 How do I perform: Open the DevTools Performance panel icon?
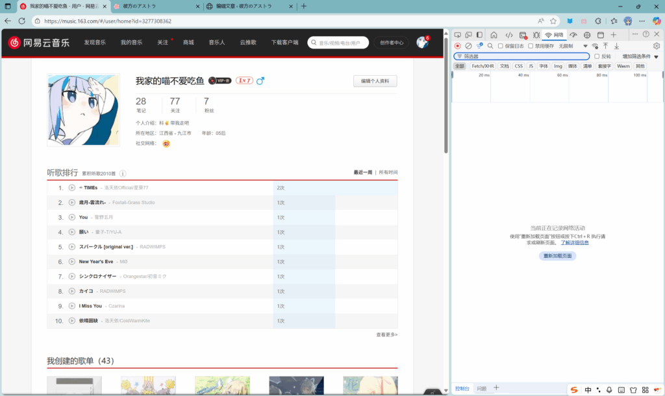[x=573, y=35]
